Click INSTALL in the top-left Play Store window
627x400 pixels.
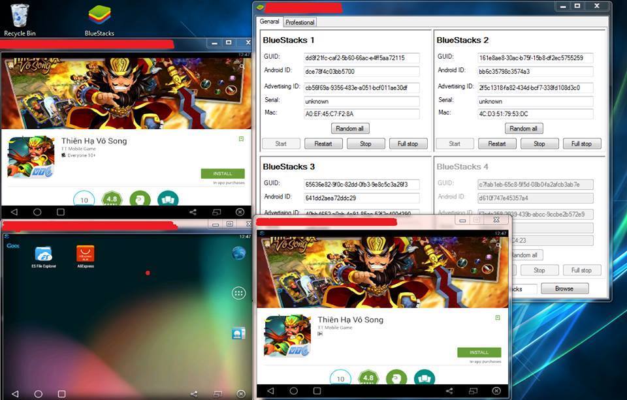(223, 174)
